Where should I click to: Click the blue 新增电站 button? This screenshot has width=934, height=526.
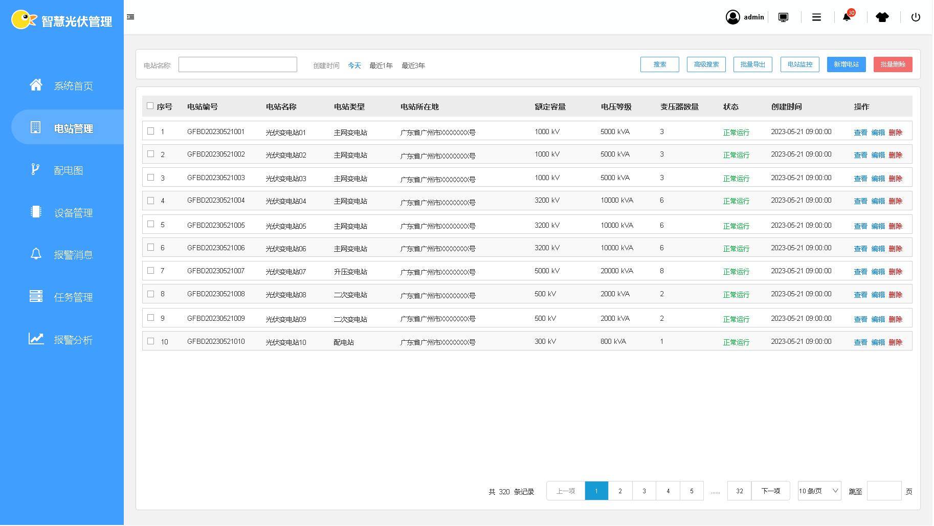846,64
